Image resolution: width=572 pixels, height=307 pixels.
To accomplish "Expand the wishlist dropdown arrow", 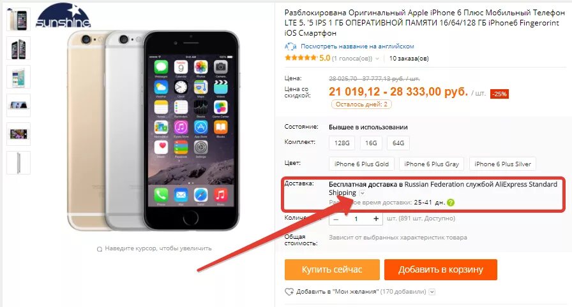I will pyautogui.click(x=432, y=292).
